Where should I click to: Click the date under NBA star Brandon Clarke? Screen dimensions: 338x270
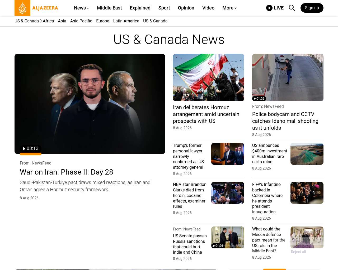pyautogui.click(x=182, y=213)
